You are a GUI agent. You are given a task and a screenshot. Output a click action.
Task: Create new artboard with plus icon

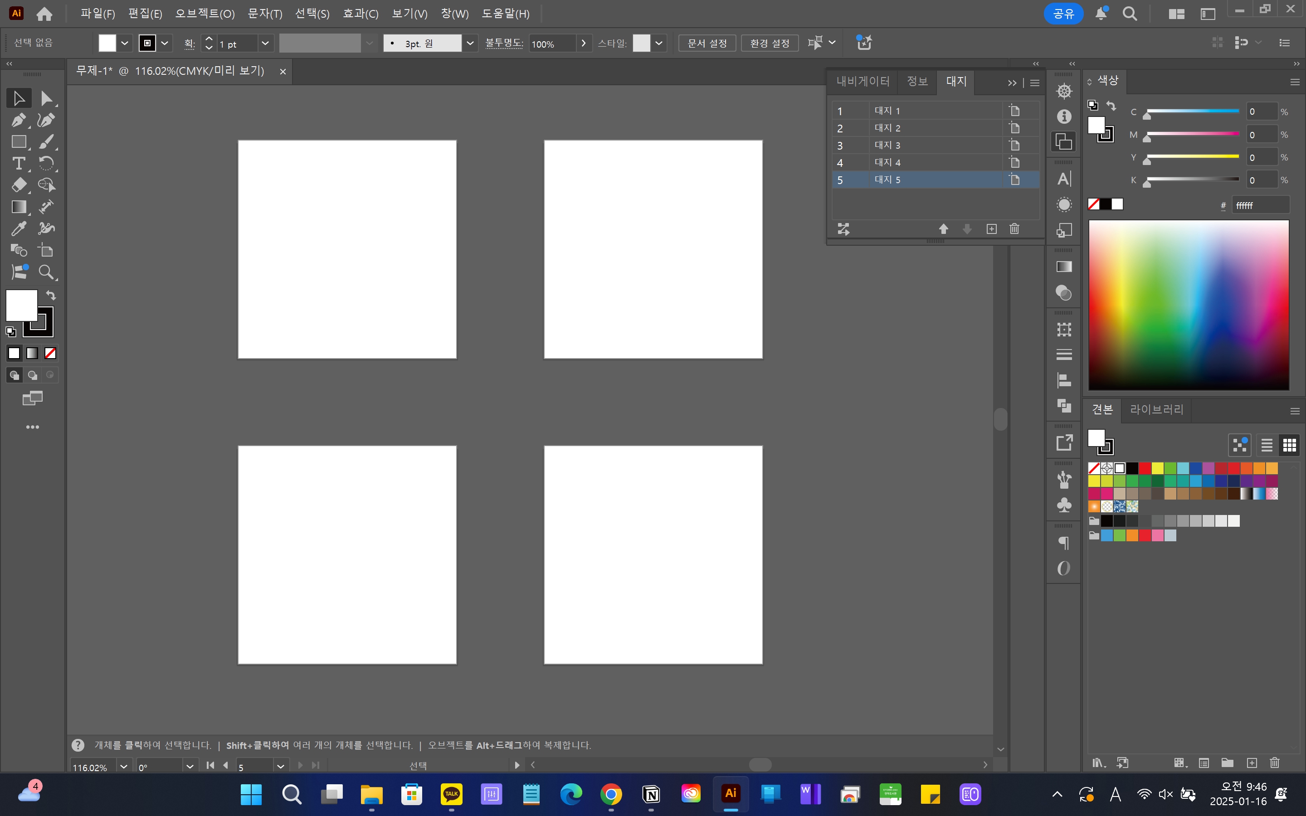click(991, 229)
